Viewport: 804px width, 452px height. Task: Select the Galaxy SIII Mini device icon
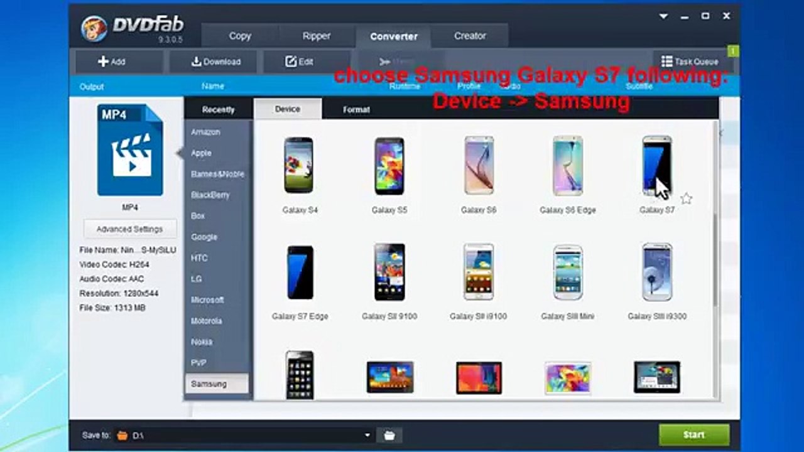point(568,272)
